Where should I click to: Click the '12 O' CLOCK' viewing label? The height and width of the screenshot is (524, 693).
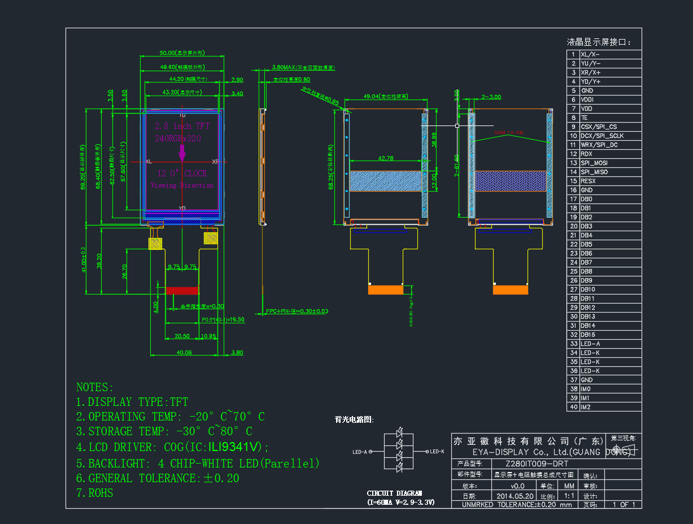[182, 174]
